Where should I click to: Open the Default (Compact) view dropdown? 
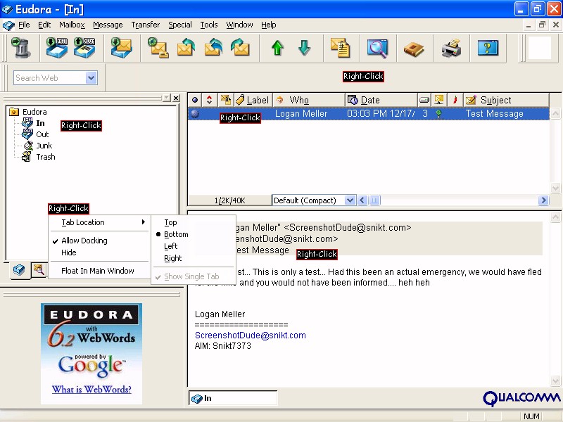[350, 200]
